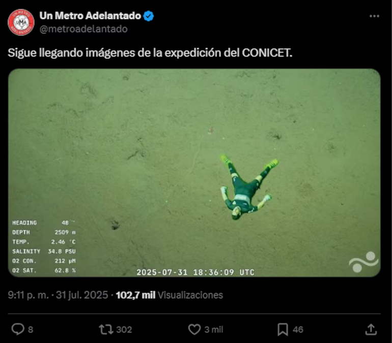Click the reply count showing 8

(31, 329)
